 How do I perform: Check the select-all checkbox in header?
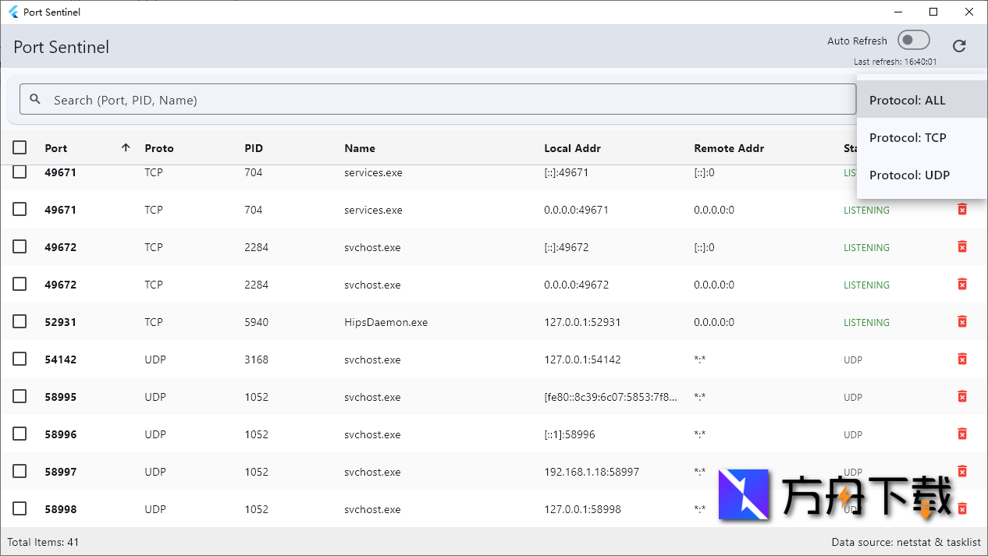point(20,148)
